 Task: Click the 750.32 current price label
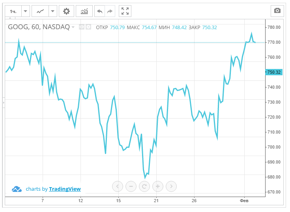pos(274,72)
